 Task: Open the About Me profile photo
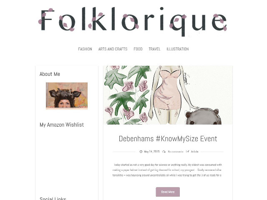(x=67, y=96)
